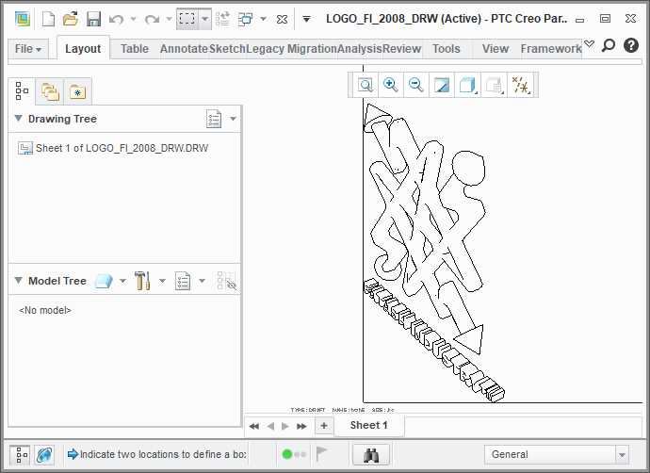Image resolution: width=650 pixels, height=473 pixels.
Task: Click the Zoom In icon
Action: click(391, 85)
